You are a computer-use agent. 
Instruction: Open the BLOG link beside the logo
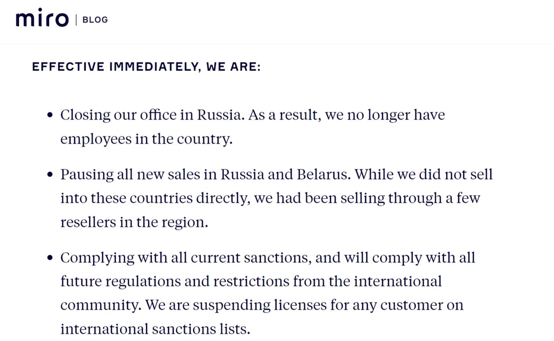pos(95,20)
